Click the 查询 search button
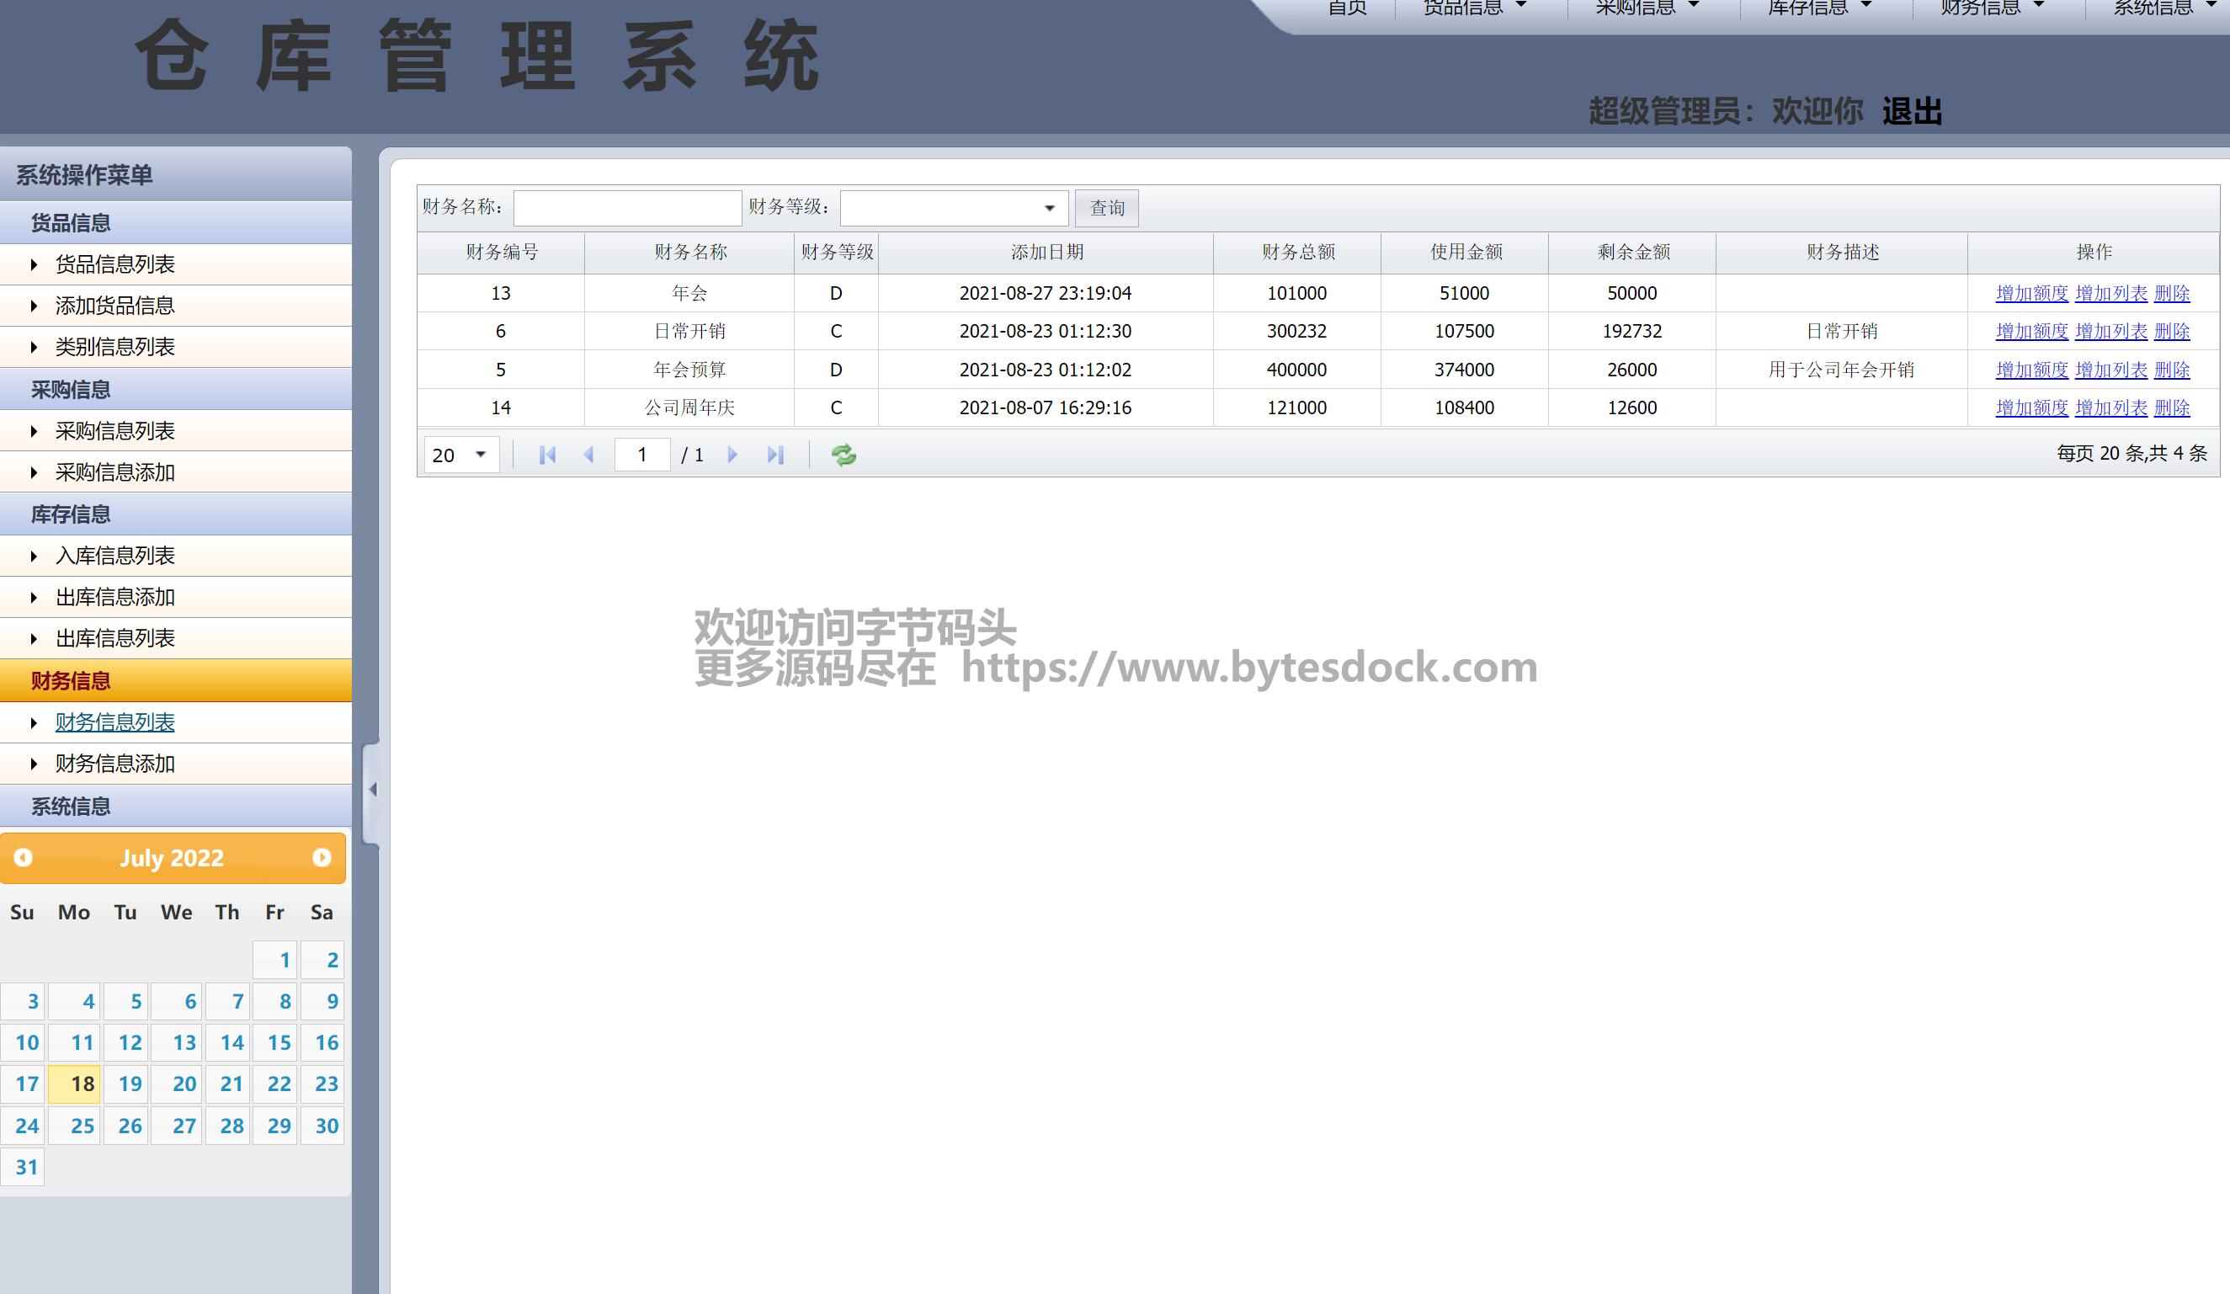 [x=1106, y=209]
